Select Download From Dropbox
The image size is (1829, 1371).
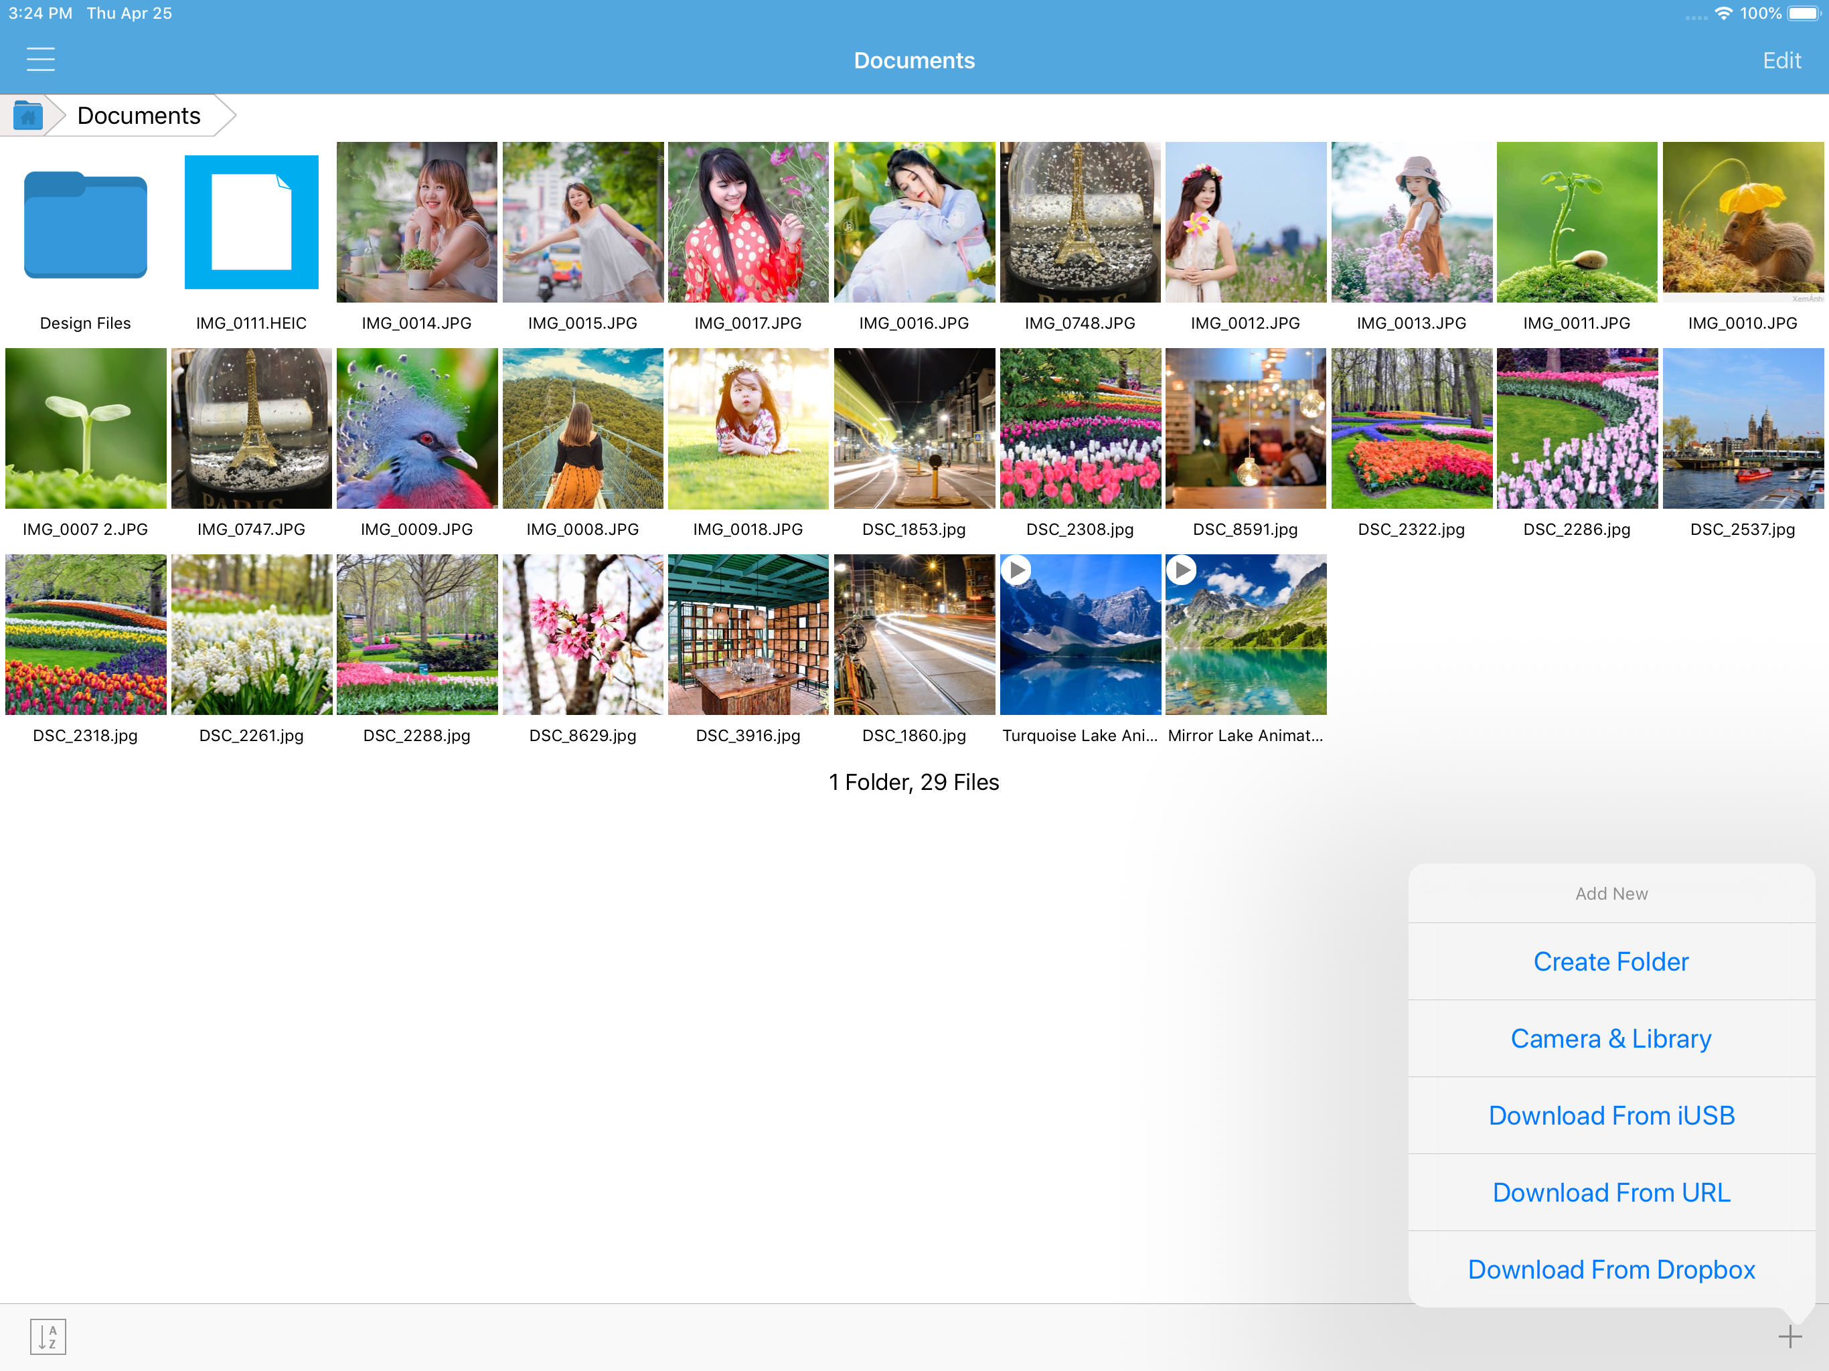coord(1611,1269)
